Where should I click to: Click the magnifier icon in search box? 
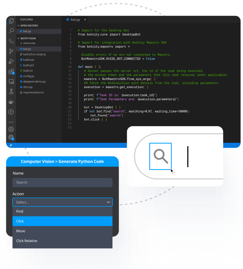(161, 157)
